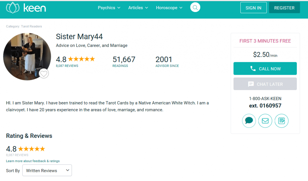Open Learn more about feedback & ratings

click(33, 161)
